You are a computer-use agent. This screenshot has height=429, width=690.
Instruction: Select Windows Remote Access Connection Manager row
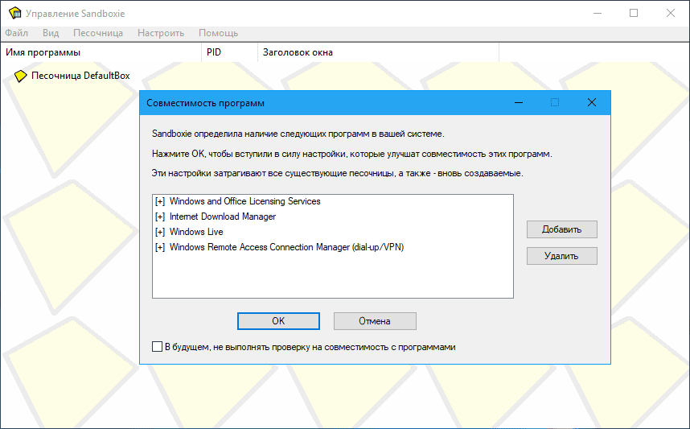333,247
